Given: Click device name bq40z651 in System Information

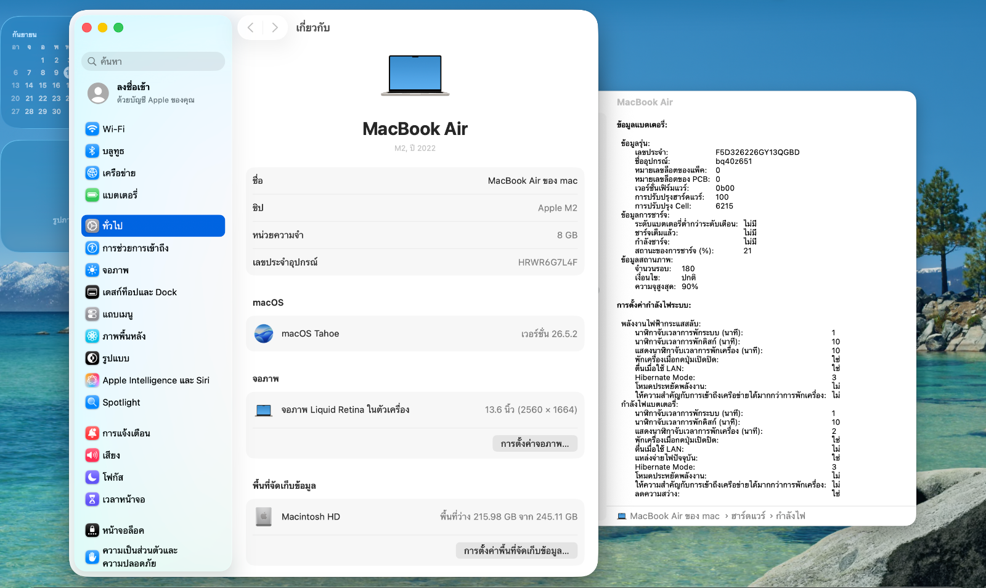Looking at the screenshot, I should pyautogui.click(x=733, y=161).
